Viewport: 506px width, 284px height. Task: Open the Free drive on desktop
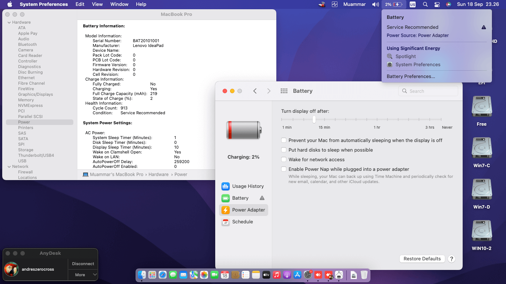click(x=482, y=111)
